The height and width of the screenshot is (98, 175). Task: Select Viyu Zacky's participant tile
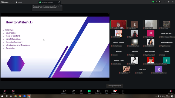coord(143,70)
